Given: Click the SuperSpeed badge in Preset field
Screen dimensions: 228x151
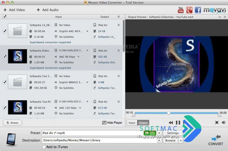Looking at the screenshot, I should [x=150, y=133].
